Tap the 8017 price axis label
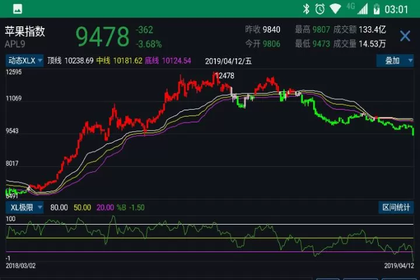 12,163
